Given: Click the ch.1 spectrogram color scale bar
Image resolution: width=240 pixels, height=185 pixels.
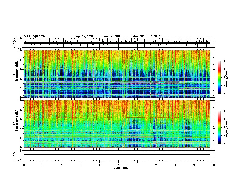Looking at the screenshot, I should [x=219, y=77].
